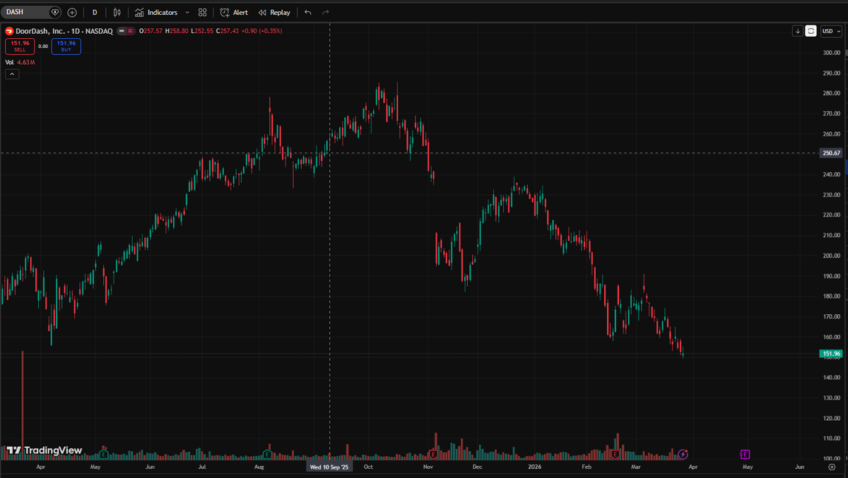848x478 pixels.
Task: Open the DASH symbol search box
Action: point(31,12)
